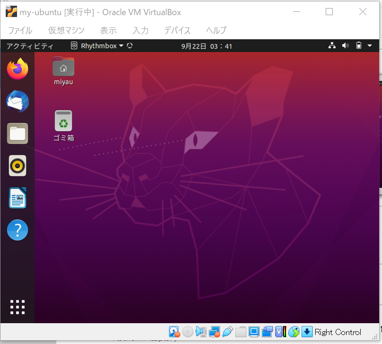Open the 入力 menu

141,30
